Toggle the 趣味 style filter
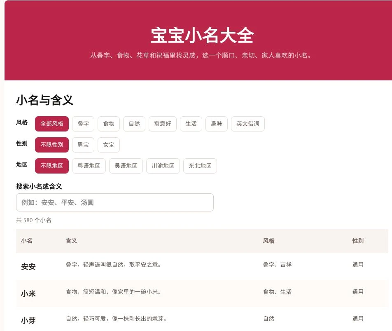The height and width of the screenshot is (331, 392). 216,124
